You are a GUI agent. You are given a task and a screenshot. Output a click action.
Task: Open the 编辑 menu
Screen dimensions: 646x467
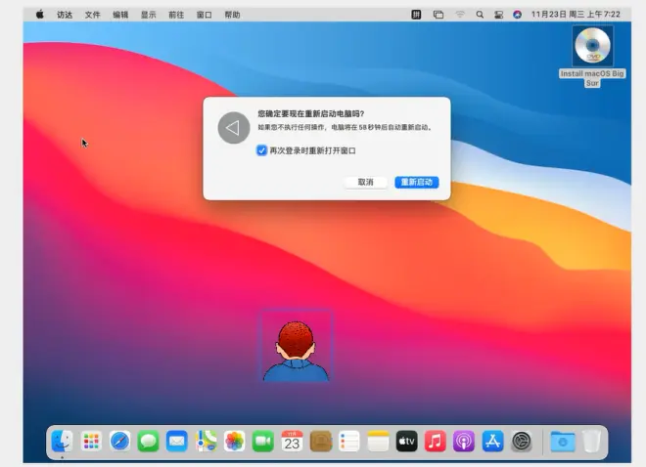(x=120, y=15)
